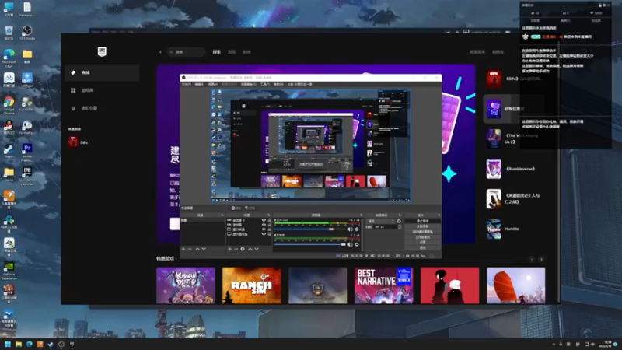The image size is (622, 350).
Task: Switch to Discover tab in Epic store
Action: click(217, 52)
